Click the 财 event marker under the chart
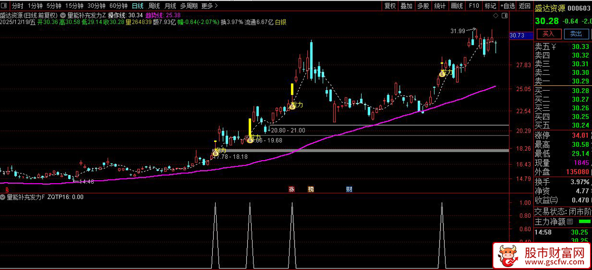Viewport: 592px width, 270px height. (349, 189)
